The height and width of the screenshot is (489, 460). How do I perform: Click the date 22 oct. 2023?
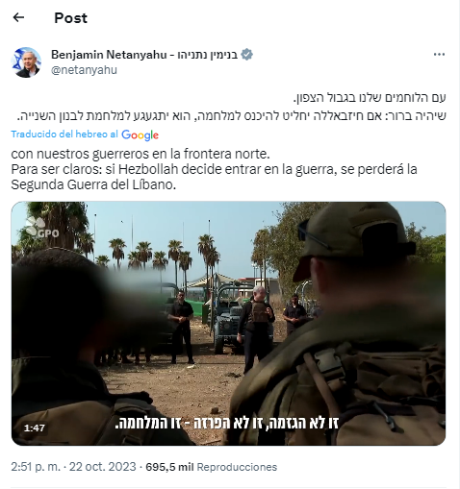click(x=103, y=467)
